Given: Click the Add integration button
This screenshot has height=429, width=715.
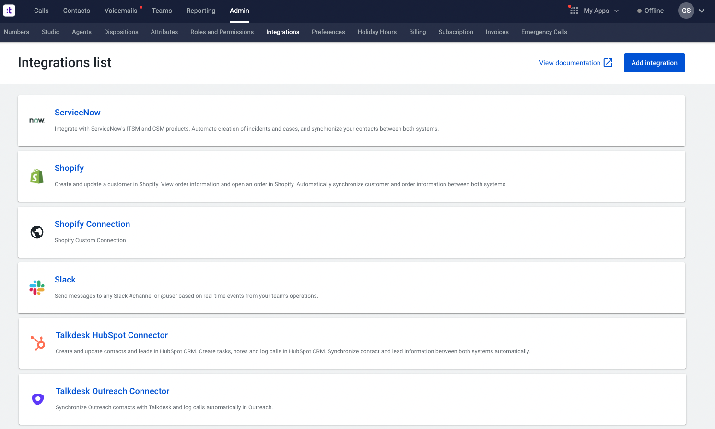Looking at the screenshot, I should pos(655,63).
